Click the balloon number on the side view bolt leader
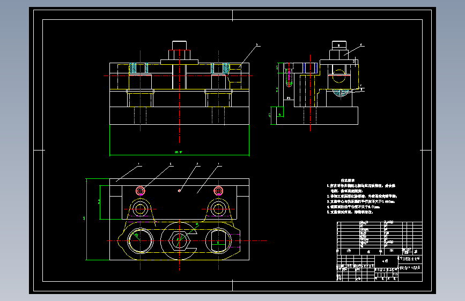Image resolution: width=465 pixels, height=301 pixels. point(361,45)
